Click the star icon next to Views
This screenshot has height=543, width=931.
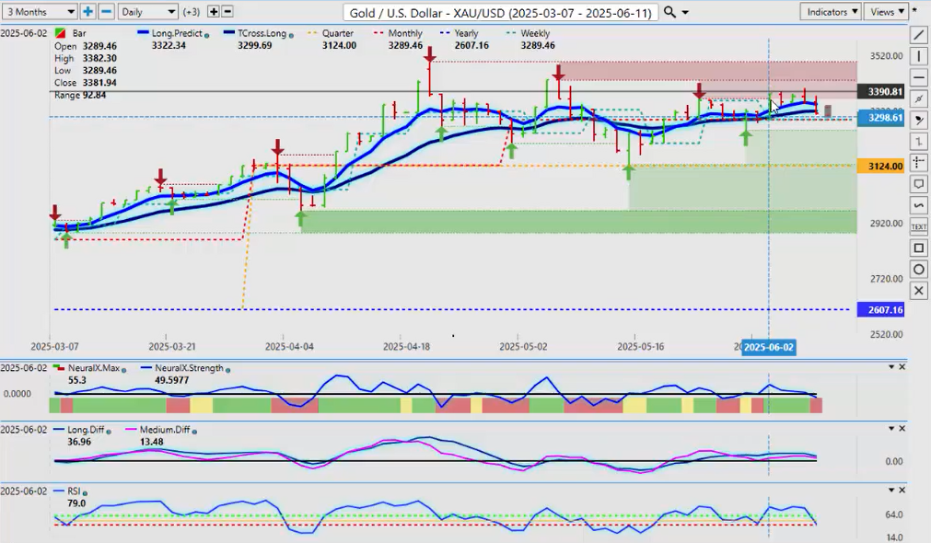[915, 10]
